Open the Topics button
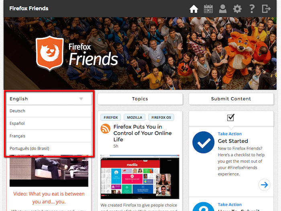The height and width of the screenshot is (211, 281). tap(140, 99)
